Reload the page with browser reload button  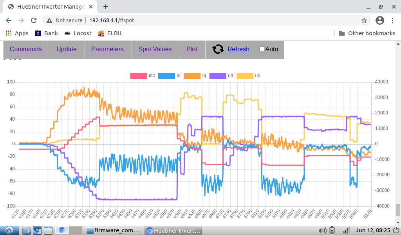point(34,20)
